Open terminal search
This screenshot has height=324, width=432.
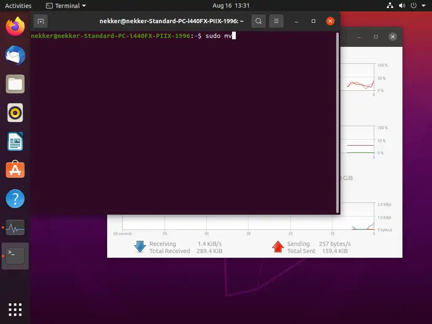[259, 21]
